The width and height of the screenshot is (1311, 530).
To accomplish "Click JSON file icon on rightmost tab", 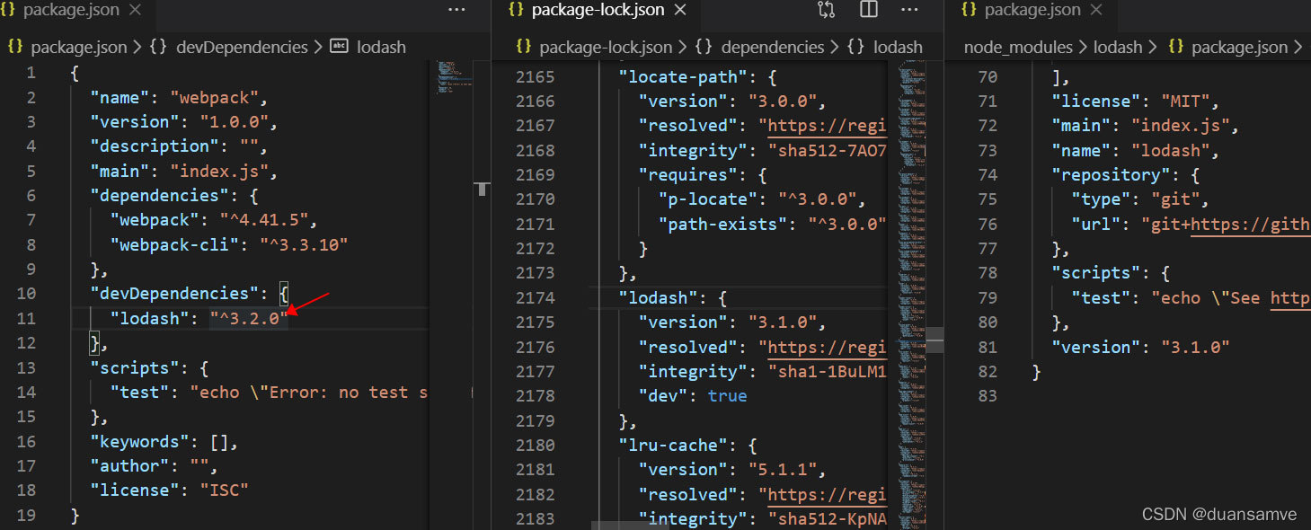I will (969, 10).
